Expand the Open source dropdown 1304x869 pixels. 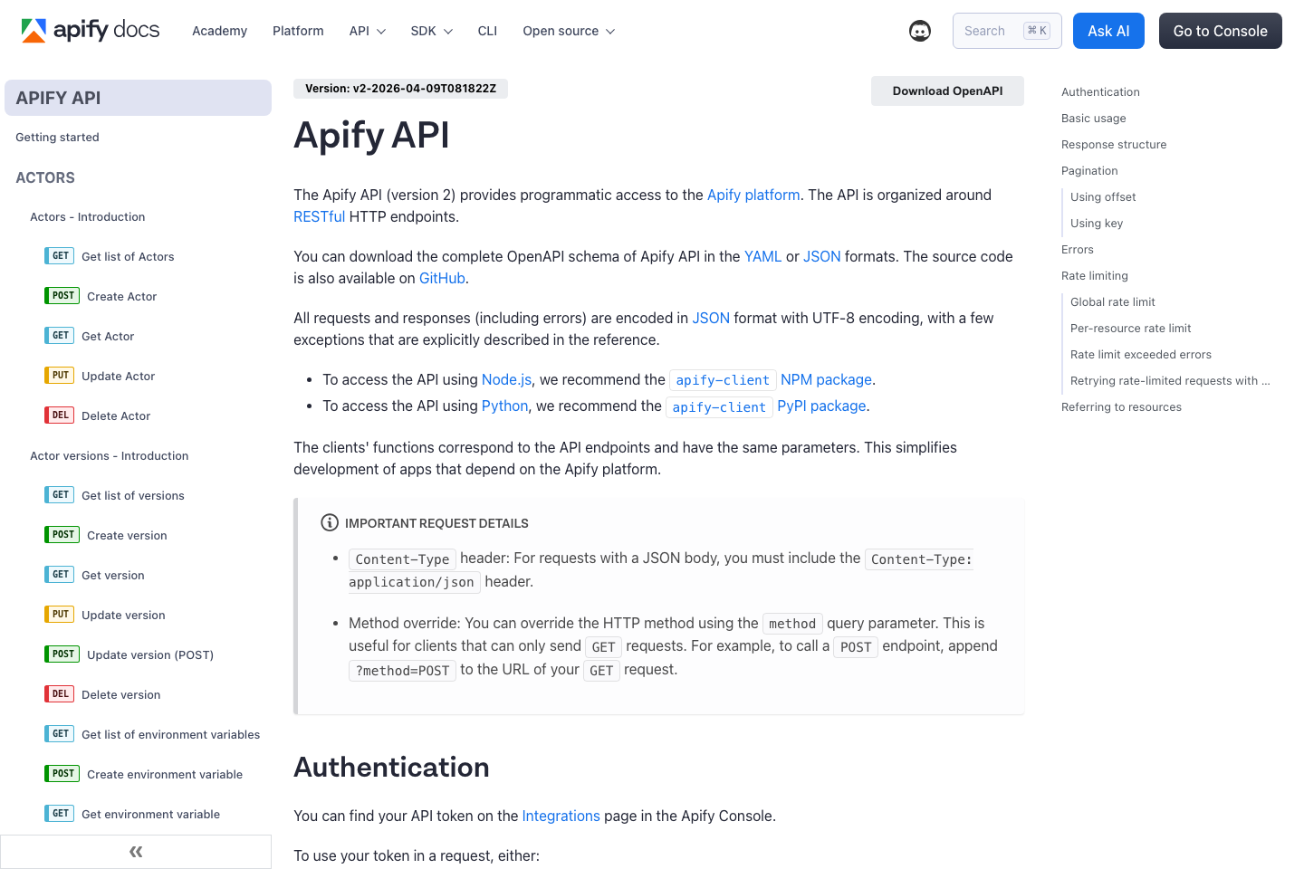(568, 31)
